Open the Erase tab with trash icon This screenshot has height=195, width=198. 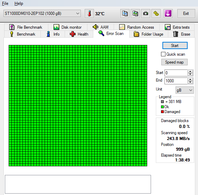181,34
